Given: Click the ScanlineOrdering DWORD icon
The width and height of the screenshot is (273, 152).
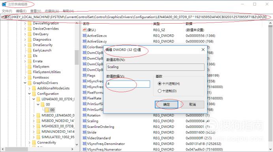Looking at the screenshot, I should [x=84, y=127].
